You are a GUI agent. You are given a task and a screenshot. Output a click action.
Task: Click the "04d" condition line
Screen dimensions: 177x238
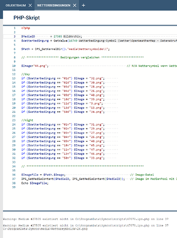point(63,91)
